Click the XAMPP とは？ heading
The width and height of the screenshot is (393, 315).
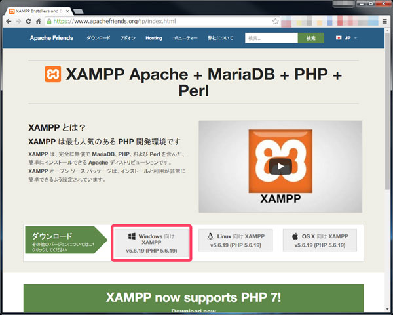(x=57, y=127)
